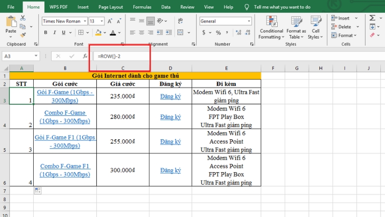Click the Auto Fill Options icon below table
Screen dimensions: 385x217
37,191
